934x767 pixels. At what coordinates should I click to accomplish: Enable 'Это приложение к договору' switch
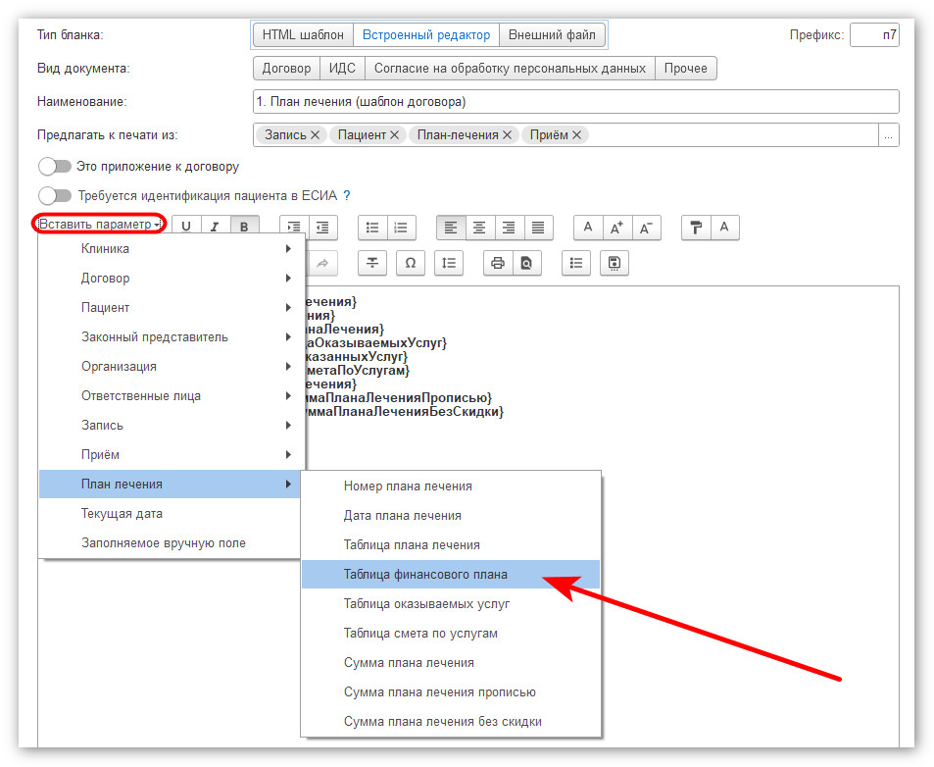(54, 167)
